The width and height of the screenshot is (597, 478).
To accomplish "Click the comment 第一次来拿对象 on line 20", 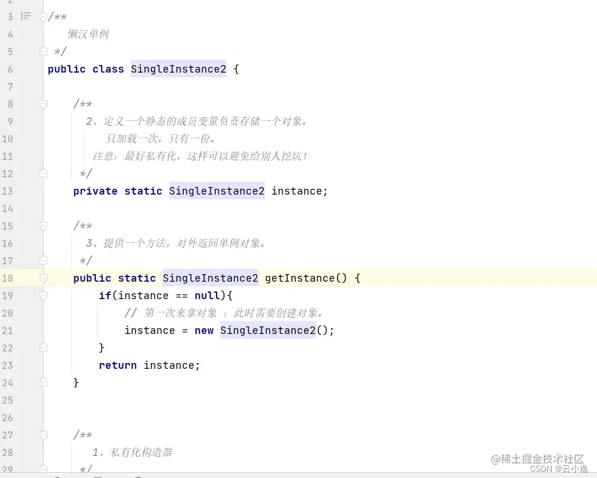I will pyautogui.click(x=180, y=313).
